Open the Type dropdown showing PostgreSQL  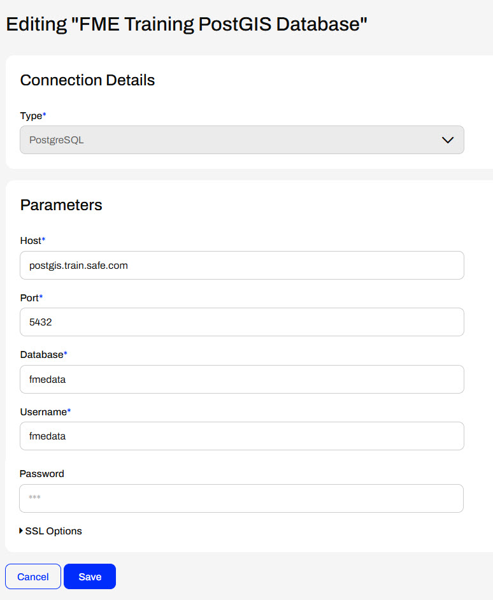pos(241,140)
